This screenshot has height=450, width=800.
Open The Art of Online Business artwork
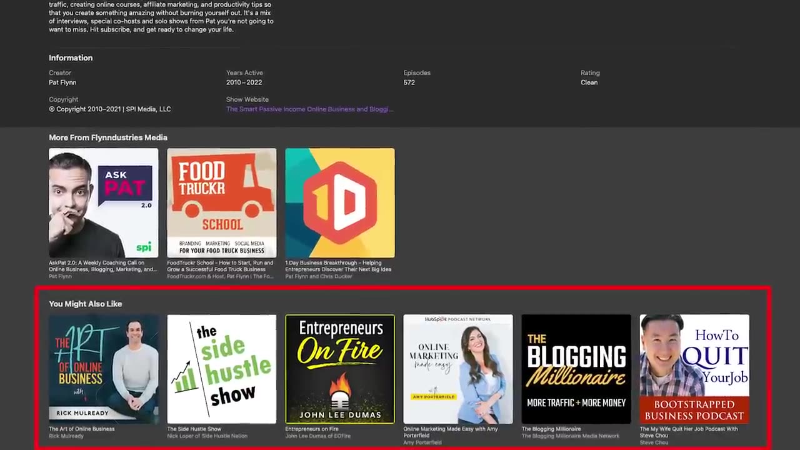pos(104,369)
